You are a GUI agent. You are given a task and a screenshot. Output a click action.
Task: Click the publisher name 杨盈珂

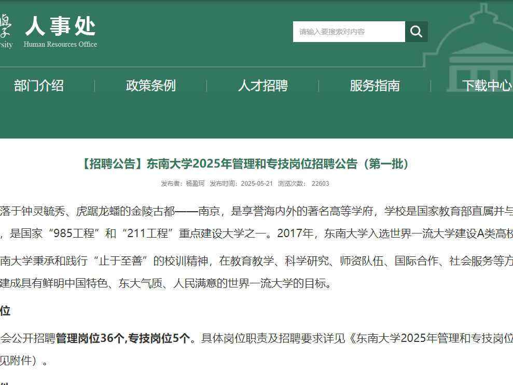196,184
